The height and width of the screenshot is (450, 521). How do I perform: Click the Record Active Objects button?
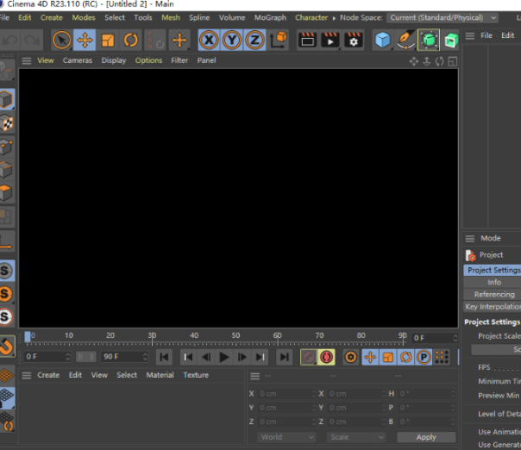point(309,357)
